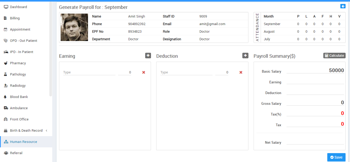The width and height of the screenshot is (350, 162).
Task: Click the back arrow icon at top right
Action: point(343,6)
